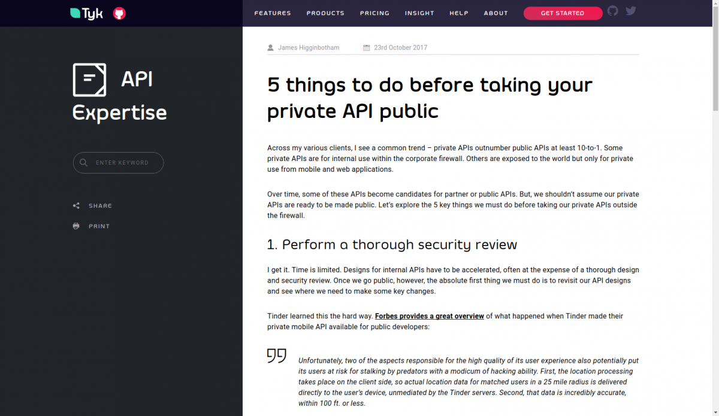
Task: Select Pricing in the navigation bar
Action: tap(374, 13)
